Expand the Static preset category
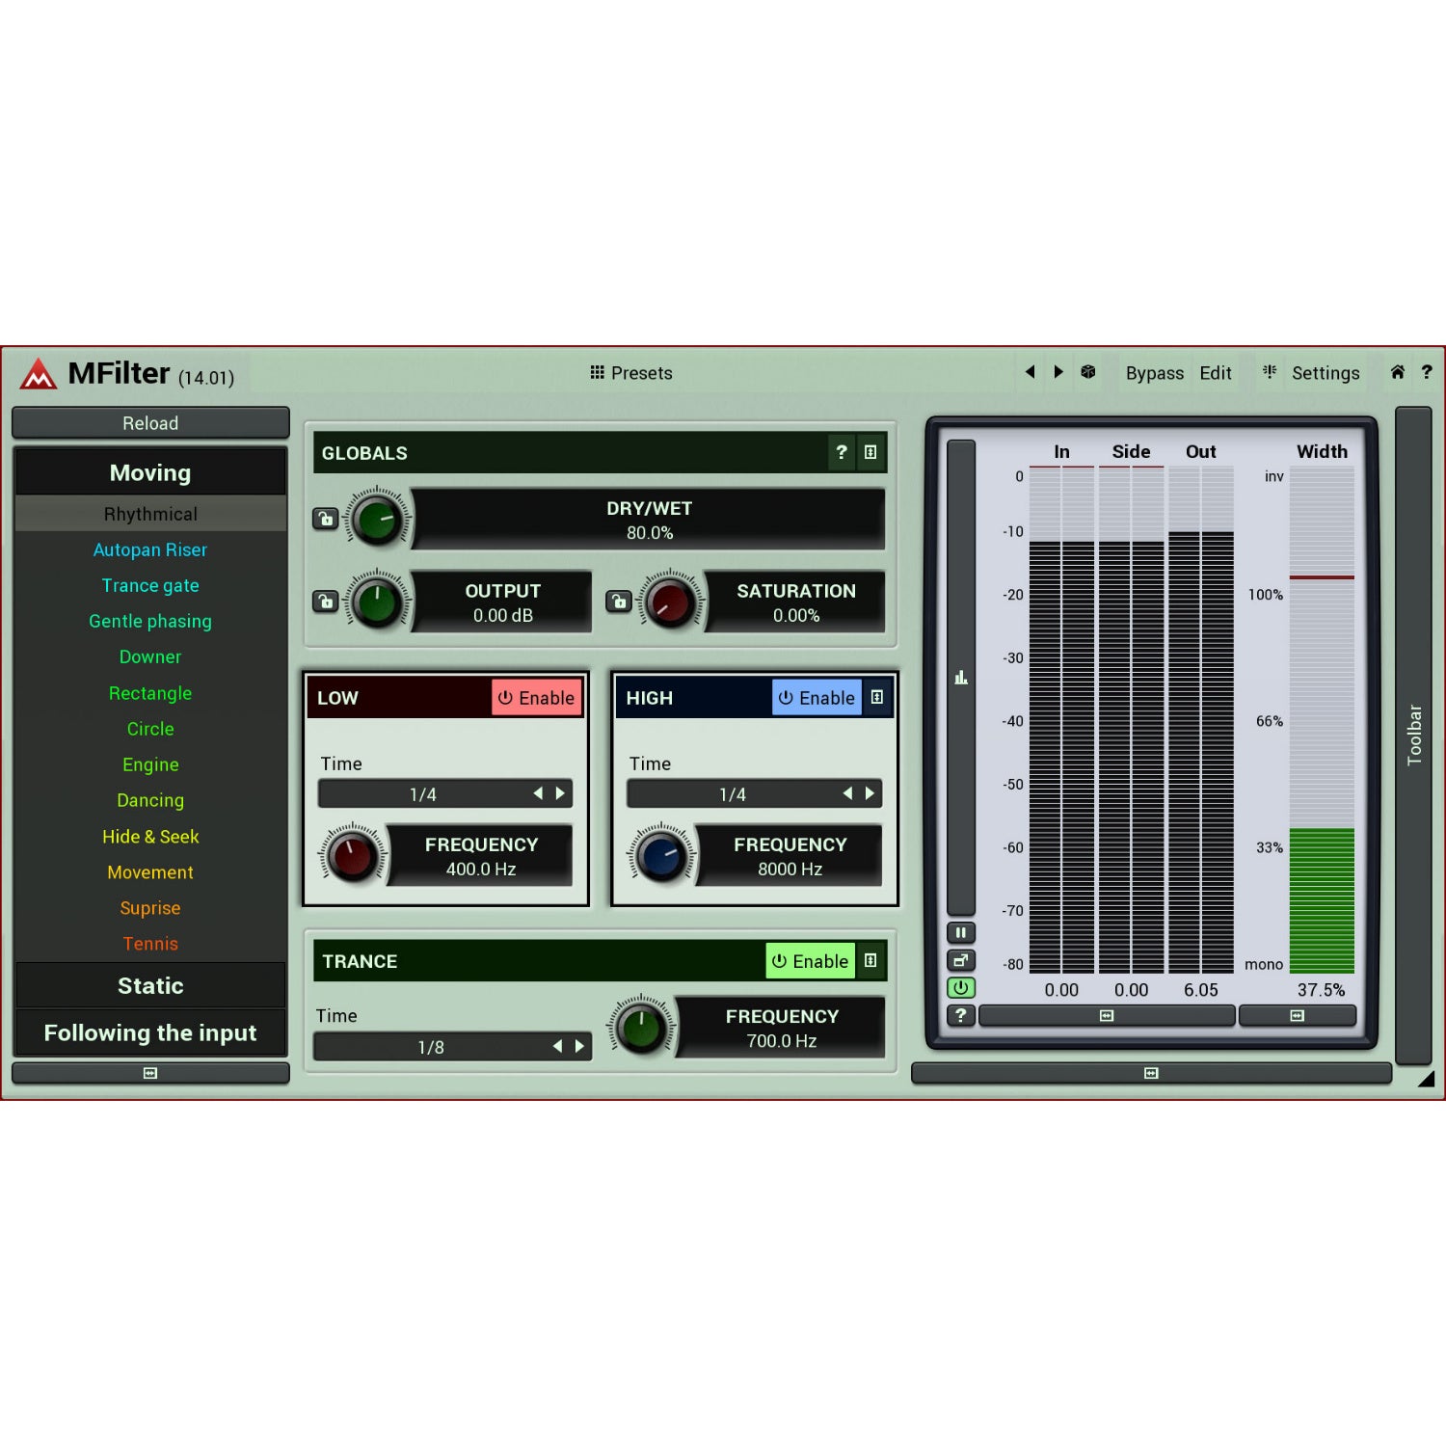 pos(150,986)
